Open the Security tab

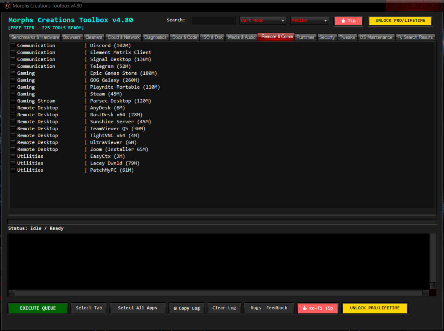327,37
